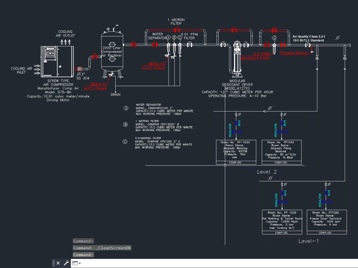Viewport: 358px width, 268px height.
Task: Click the command line grip dots handle
Action: coord(53,263)
